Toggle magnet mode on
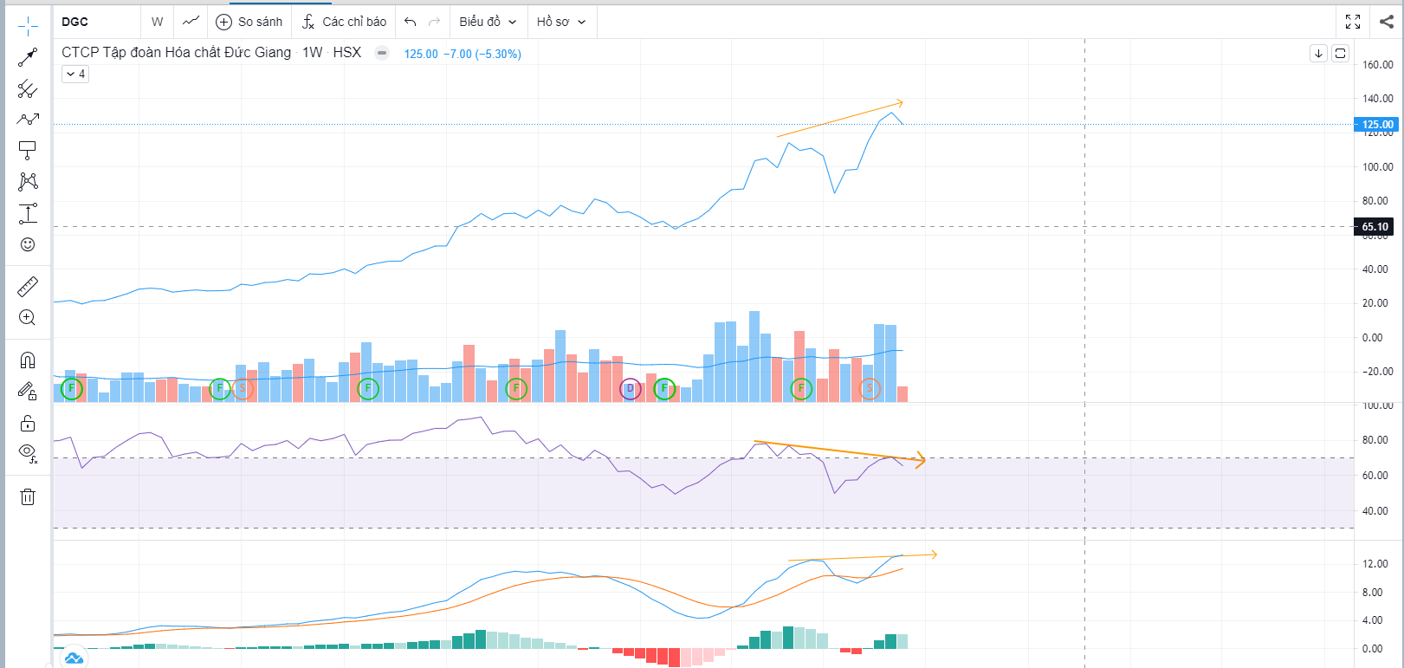This screenshot has width=1404, height=668. (28, 360)
